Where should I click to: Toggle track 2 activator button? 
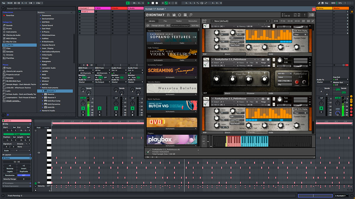pyautogui.click(x=99, y=108)
